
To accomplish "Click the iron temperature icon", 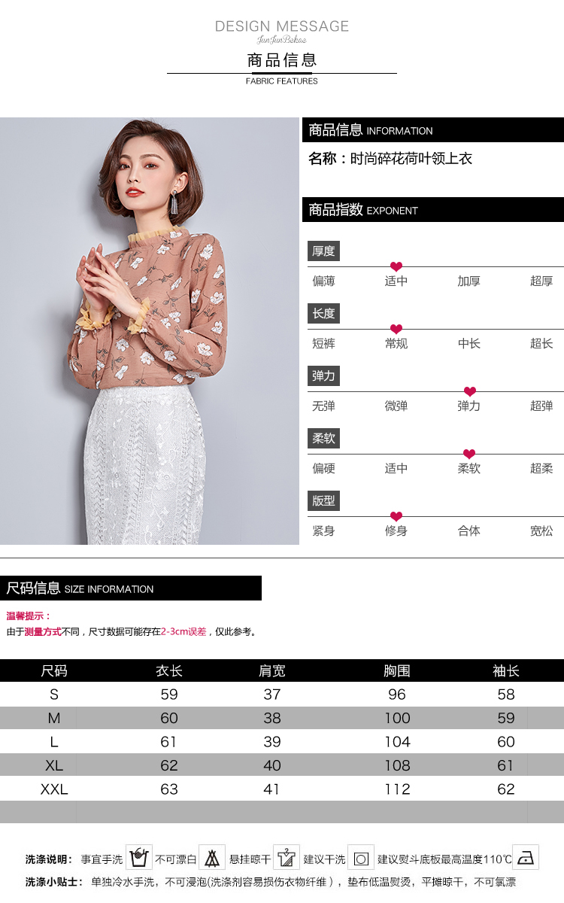I will tap(526, 858).
